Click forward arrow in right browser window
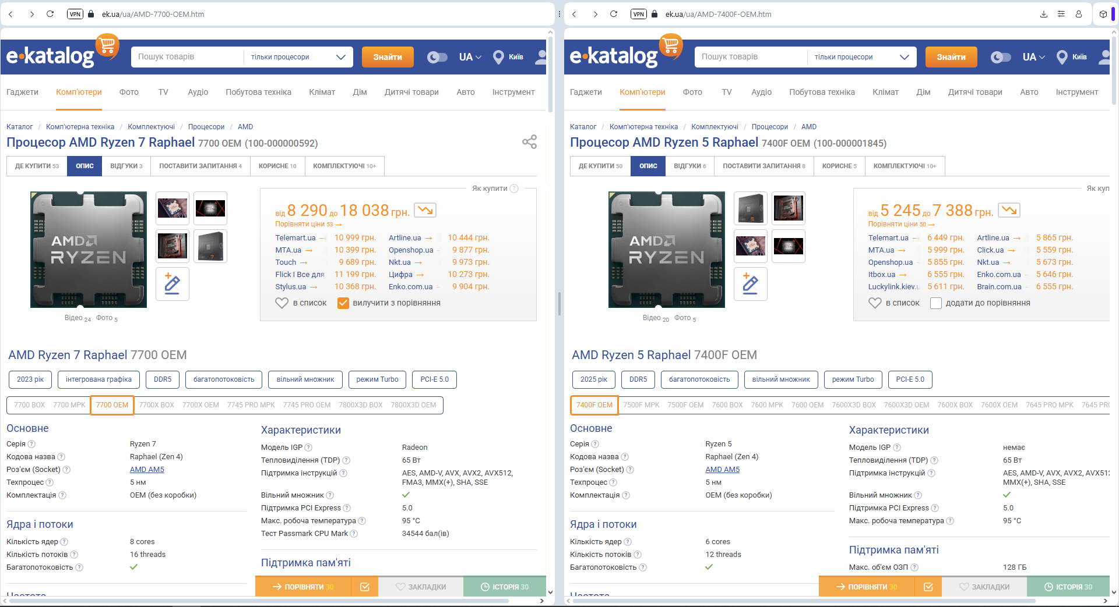 (595, 14)
